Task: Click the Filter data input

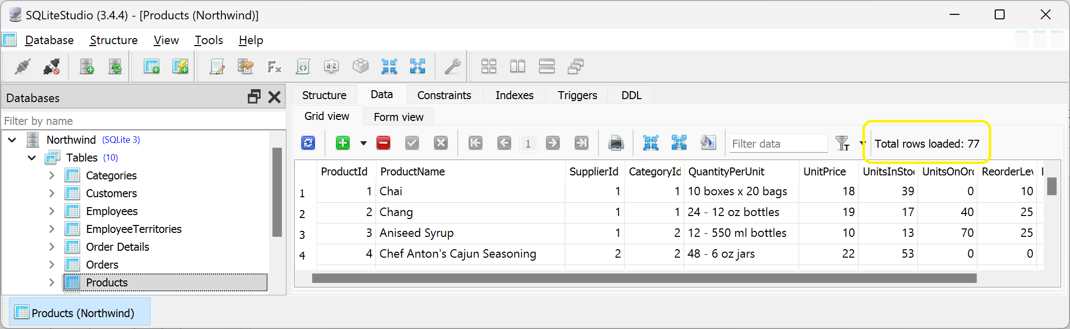Action: (778, 144)
